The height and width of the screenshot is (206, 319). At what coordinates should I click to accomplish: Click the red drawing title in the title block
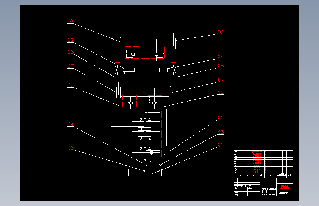point(285,187)
